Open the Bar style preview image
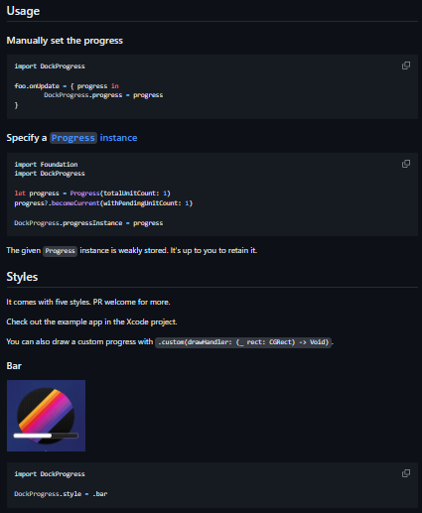 click(46, 416)
